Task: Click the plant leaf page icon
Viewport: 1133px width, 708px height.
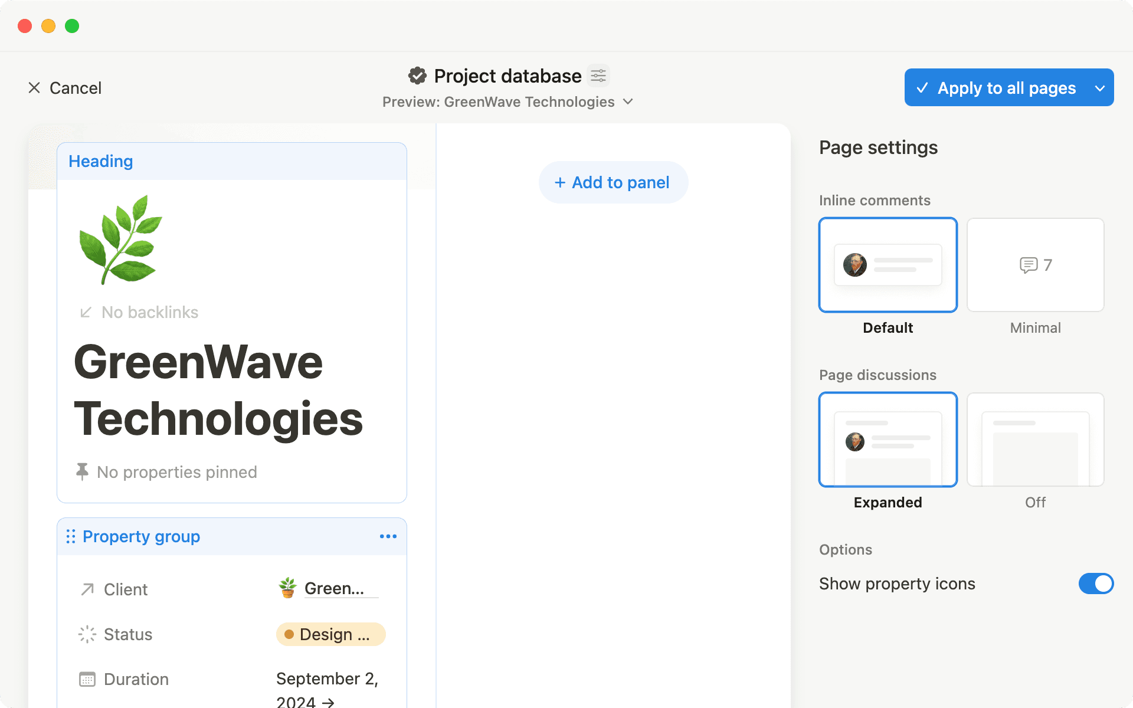Action: click(x=120, y=240)
